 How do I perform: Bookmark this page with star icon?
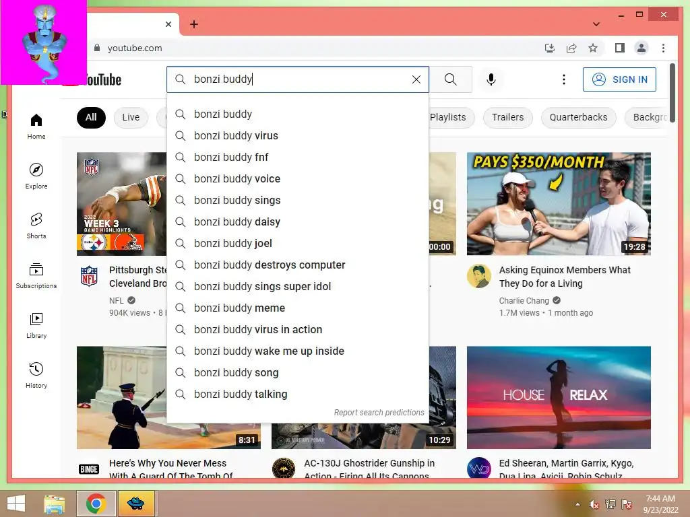593,48
